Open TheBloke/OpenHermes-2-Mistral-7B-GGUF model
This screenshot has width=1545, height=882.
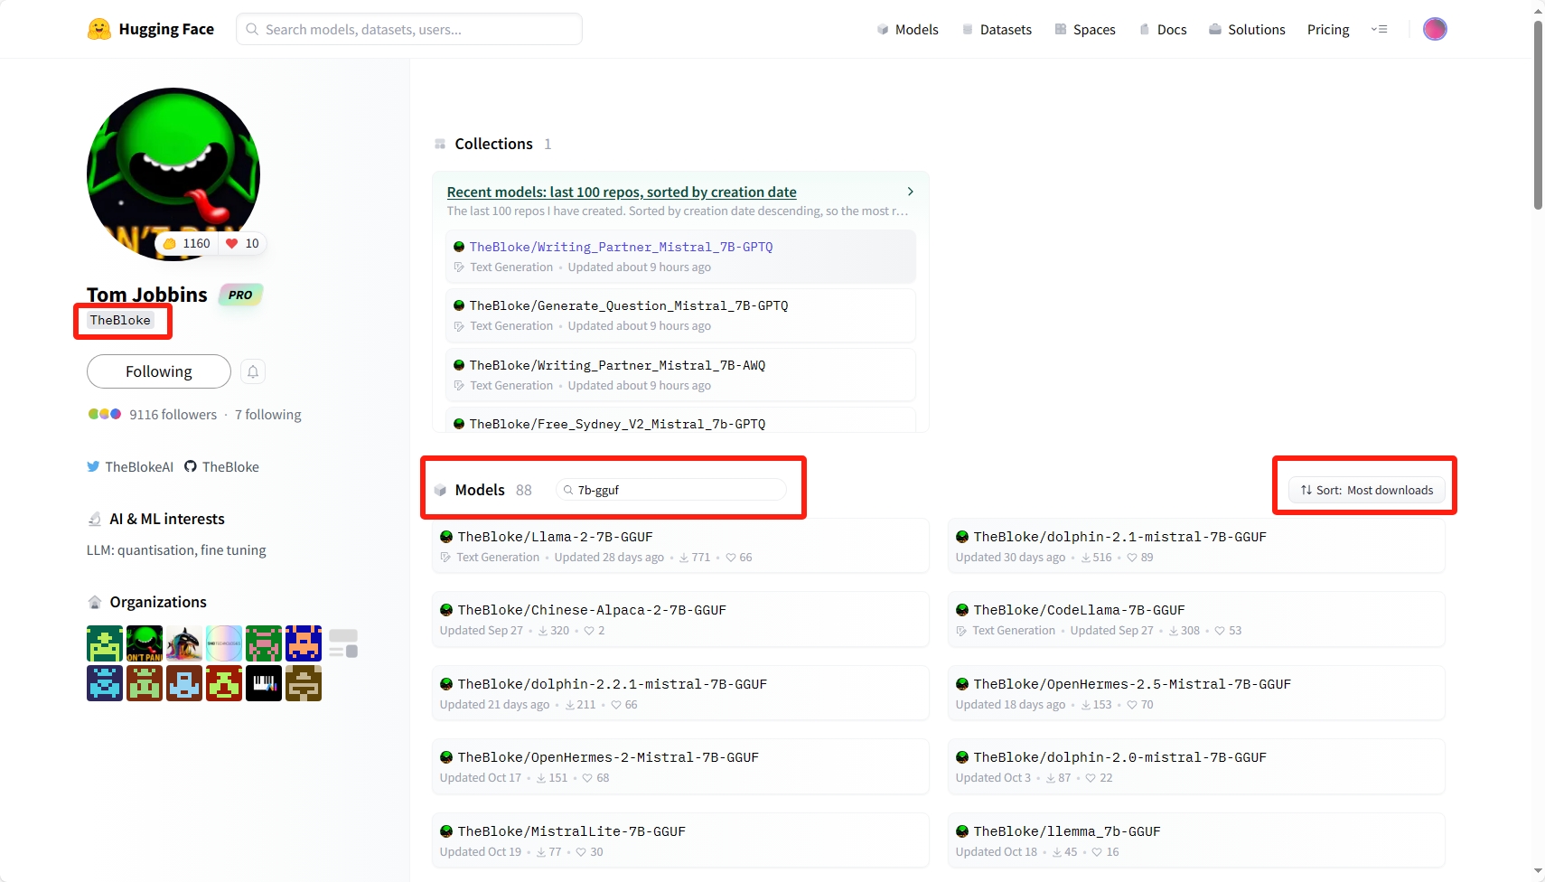click(x=680, y=766)
